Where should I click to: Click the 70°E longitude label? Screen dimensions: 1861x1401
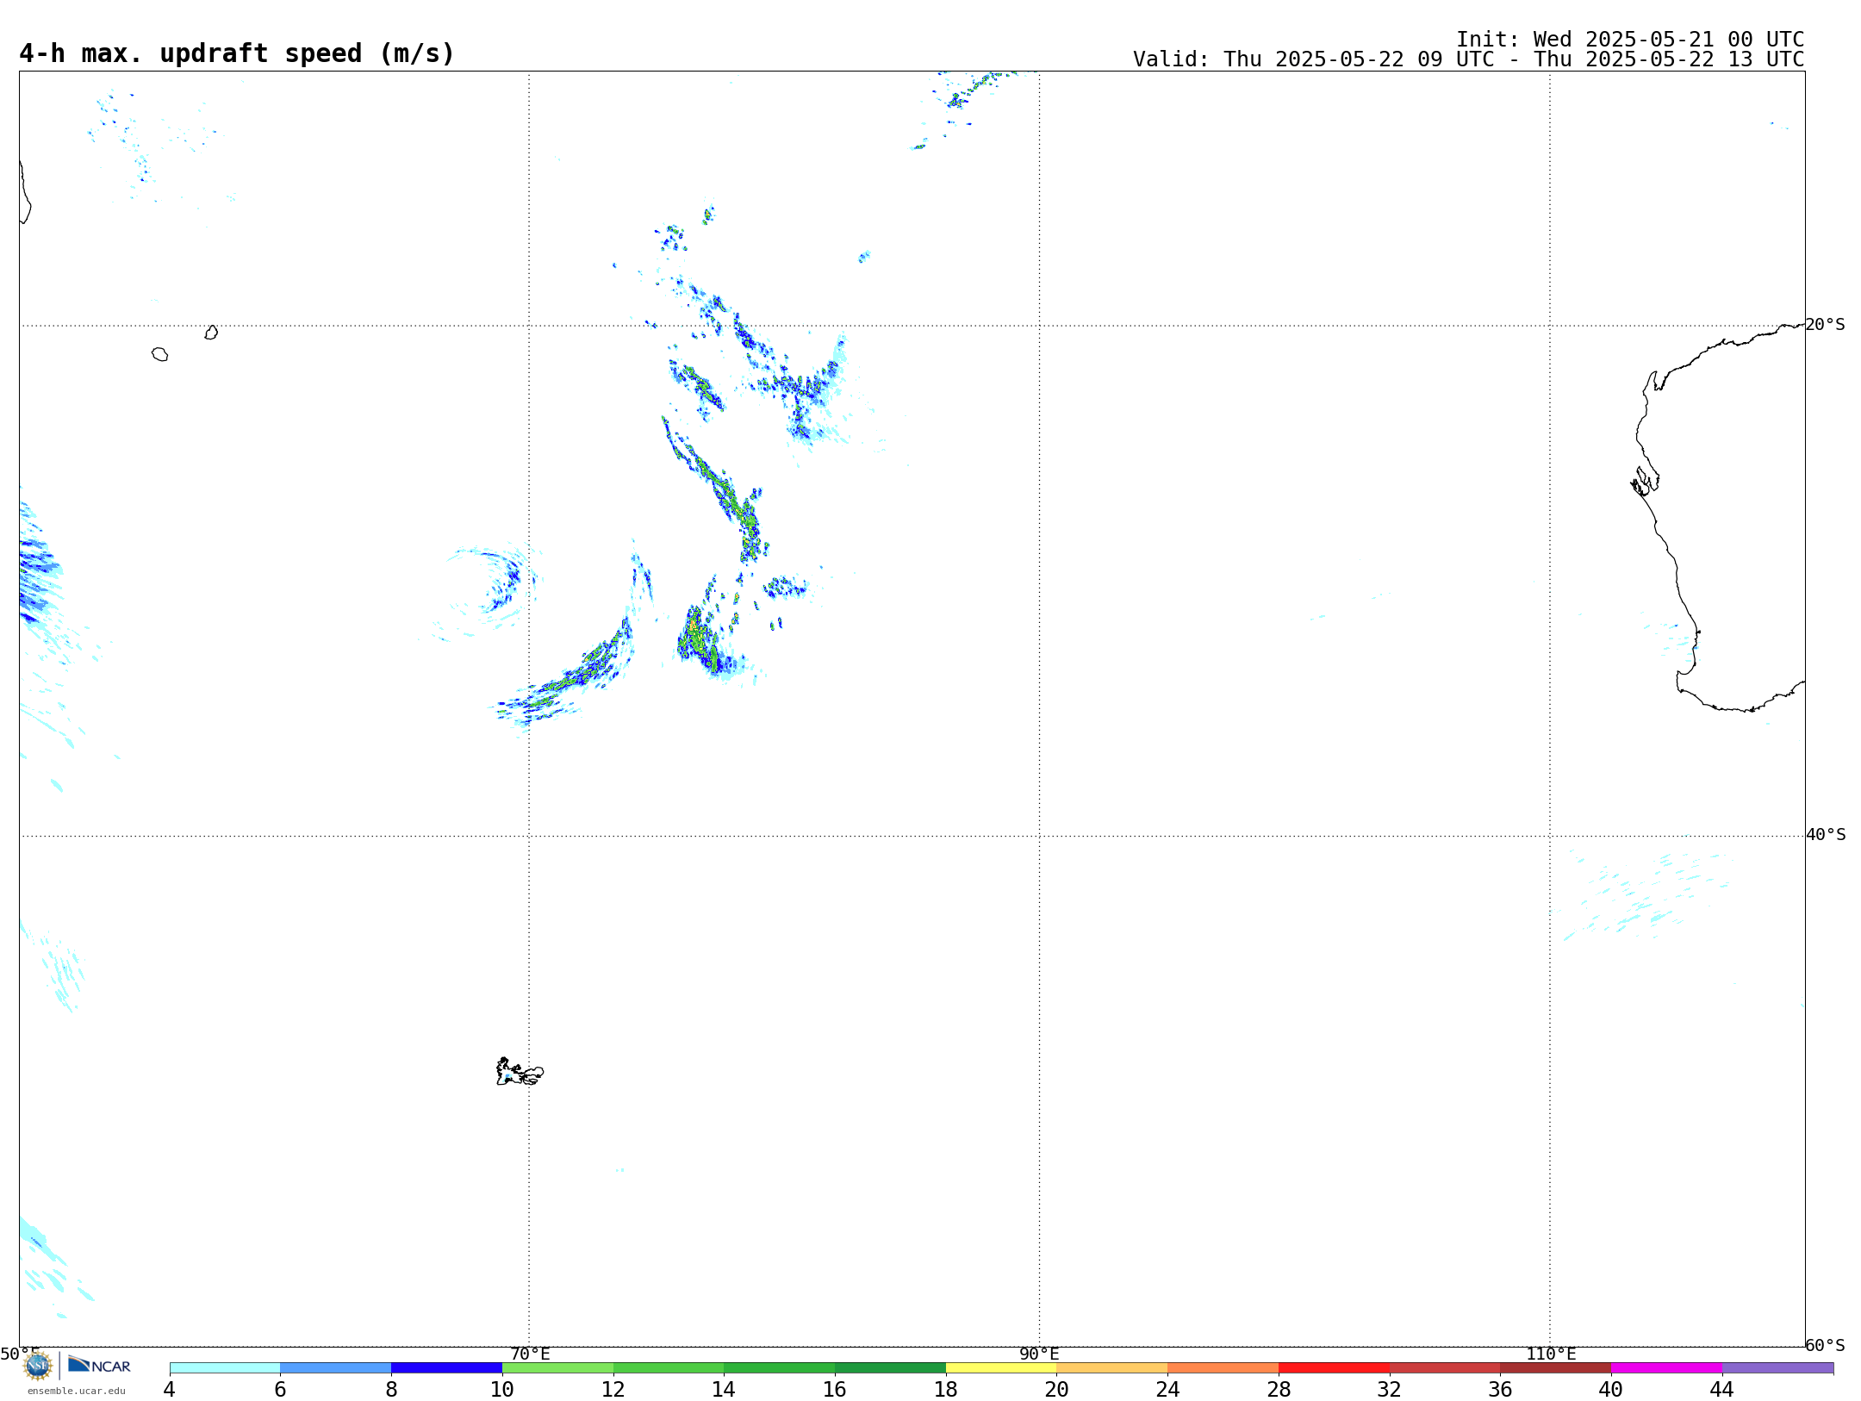pyautogui.click(x=530, y=1354)
